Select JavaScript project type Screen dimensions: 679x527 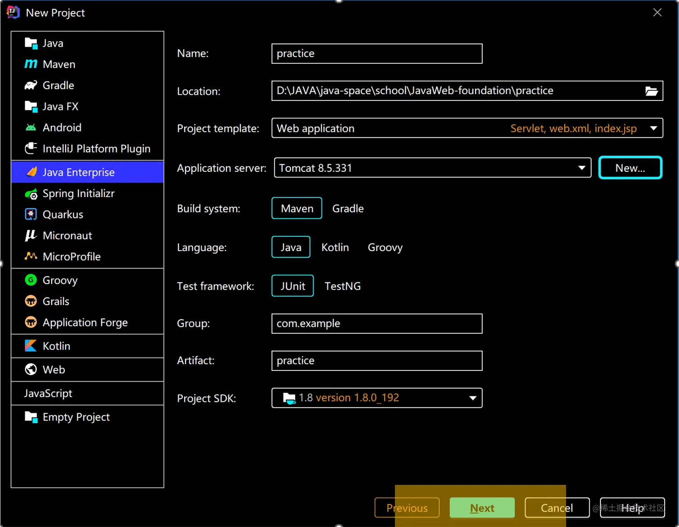tap(88, 393)
